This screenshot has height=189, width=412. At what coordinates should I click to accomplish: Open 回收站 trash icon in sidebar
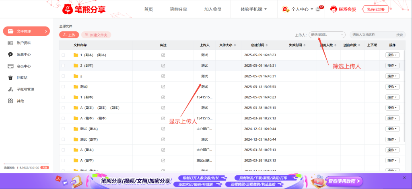tap(10, 78)
